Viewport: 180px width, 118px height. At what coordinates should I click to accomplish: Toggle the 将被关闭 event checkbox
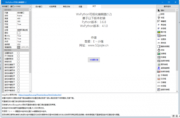click(18, 62)
